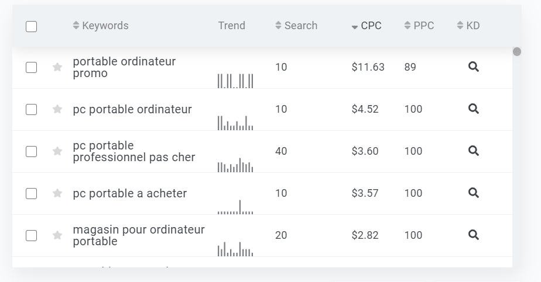Viewport: 541px width, 282px height.
Task: Click trend chart for 'pc portable professionnel pas cher'
Action: [x=235, y=165]
